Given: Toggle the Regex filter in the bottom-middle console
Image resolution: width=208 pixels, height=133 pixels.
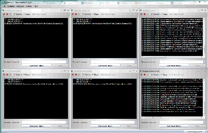Looking at the screenshot, I should 95,75.
